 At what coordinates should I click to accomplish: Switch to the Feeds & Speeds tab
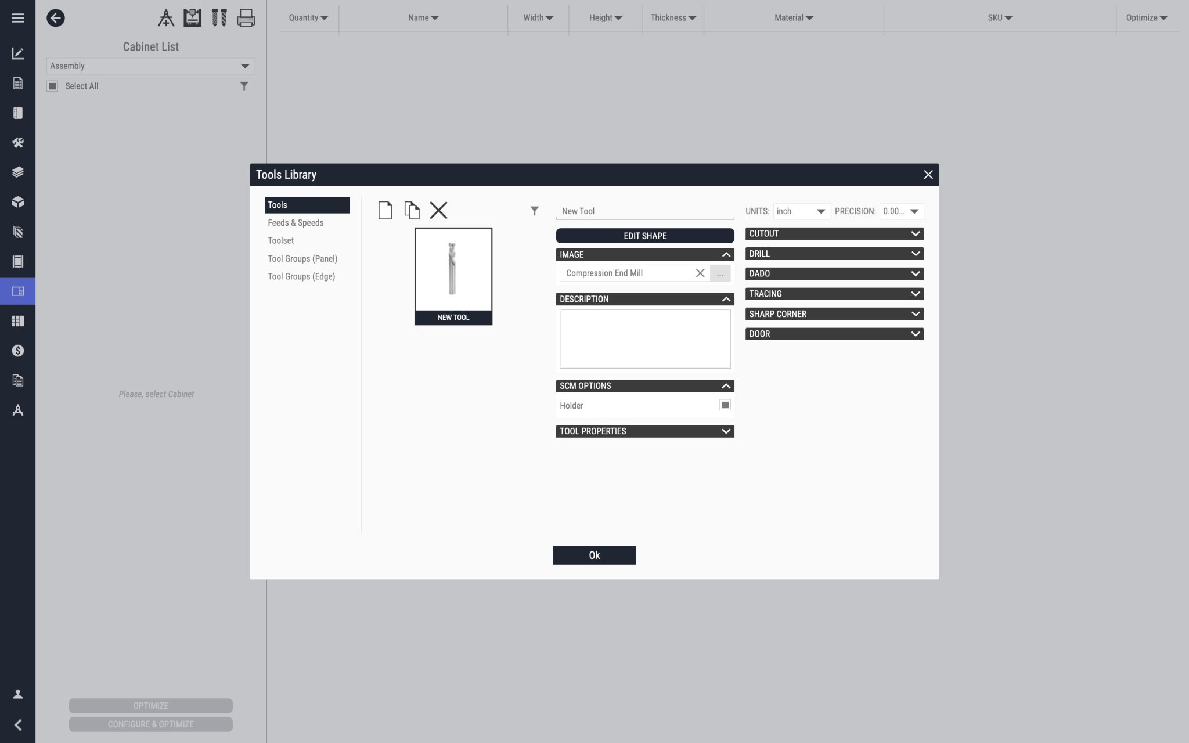tap(296, 222)
